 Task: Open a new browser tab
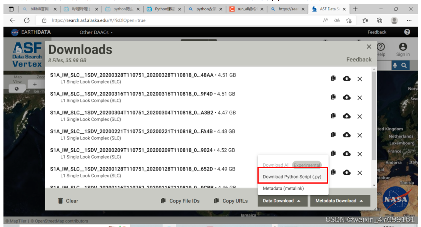click(x=355, y=9)
